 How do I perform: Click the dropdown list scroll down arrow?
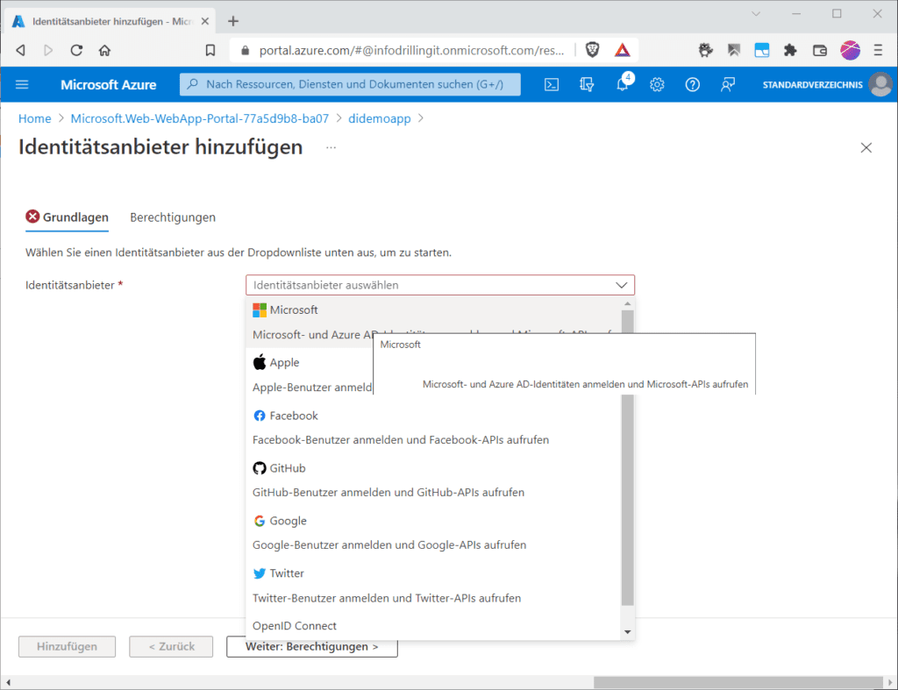[x=628, y=632]
